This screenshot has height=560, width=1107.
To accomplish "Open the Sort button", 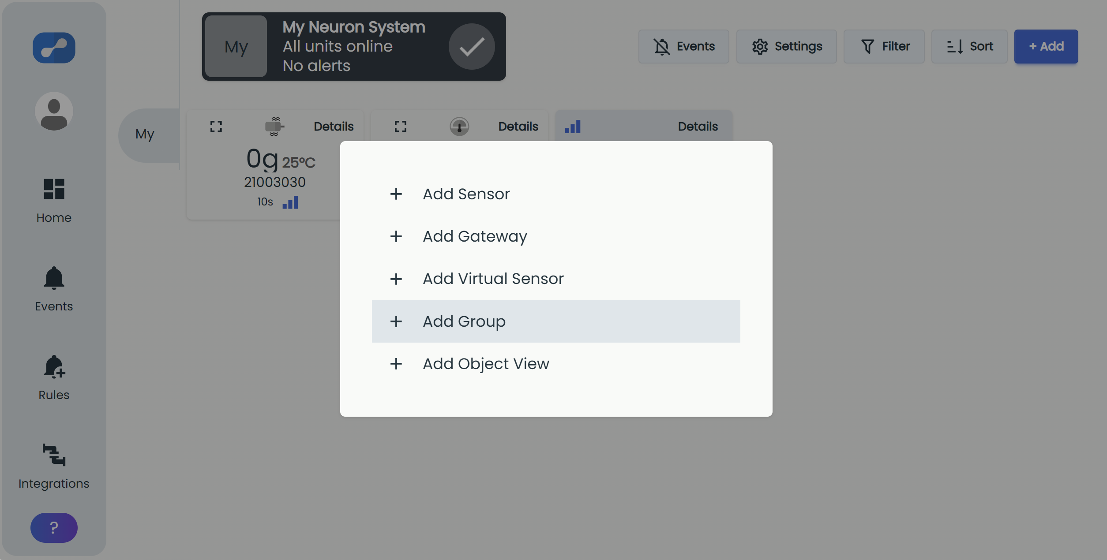I will tap(969, 46).
